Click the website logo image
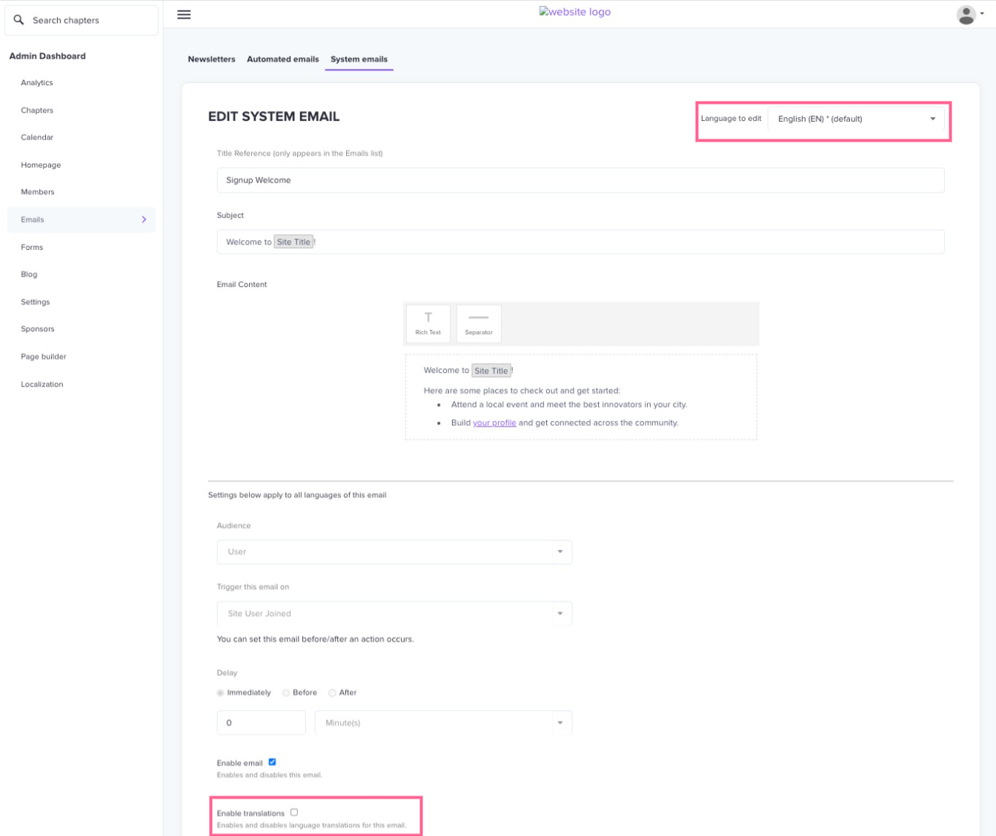The height and width of the screenshot is (836, 996). (x=574, y=12)
